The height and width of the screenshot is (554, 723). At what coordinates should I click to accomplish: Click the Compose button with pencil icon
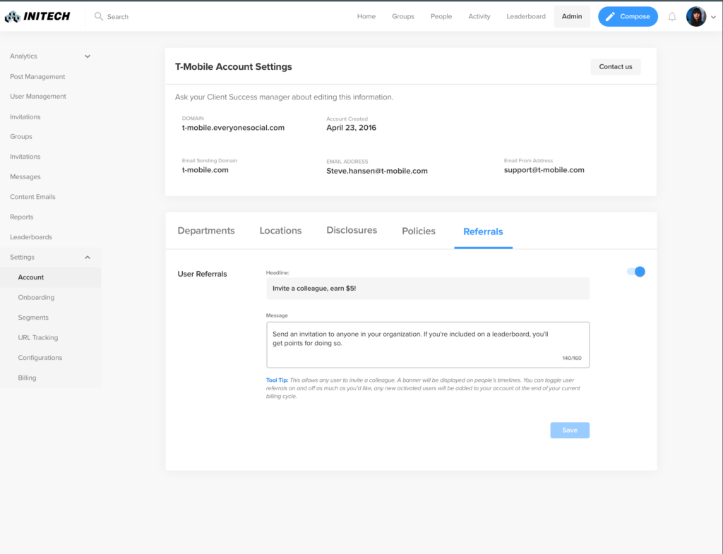pos(628,17)
